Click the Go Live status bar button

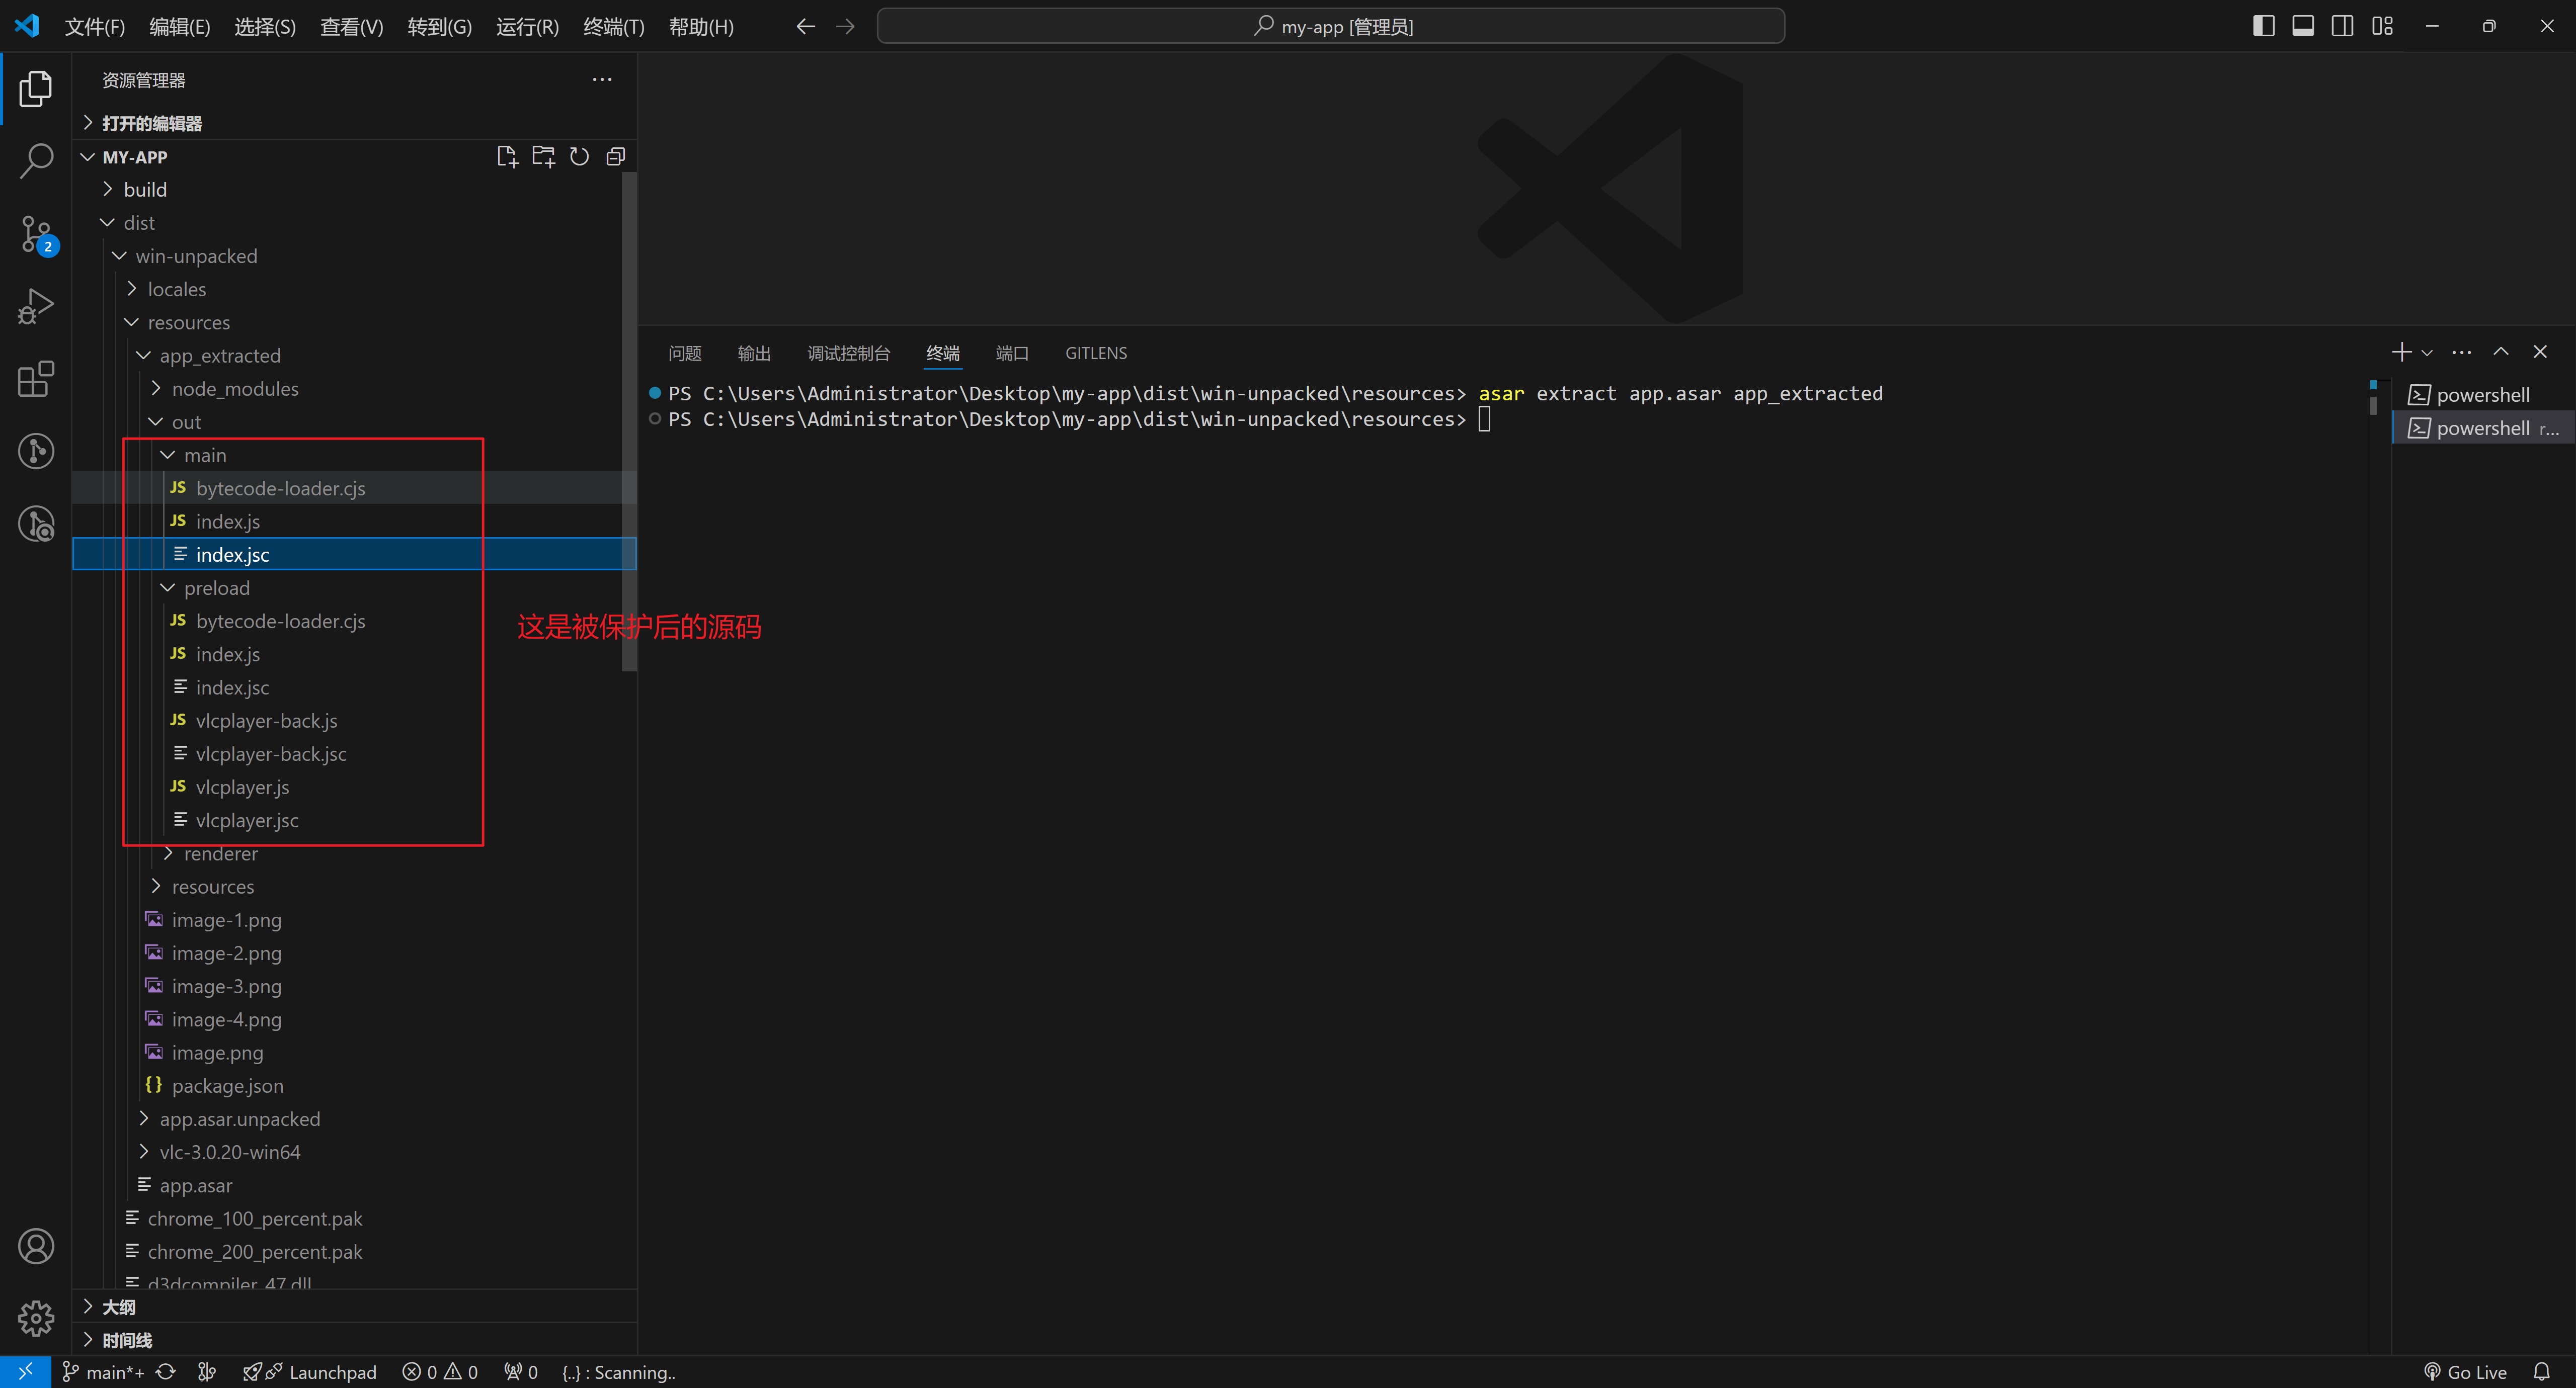[x=2466, y=1372]
